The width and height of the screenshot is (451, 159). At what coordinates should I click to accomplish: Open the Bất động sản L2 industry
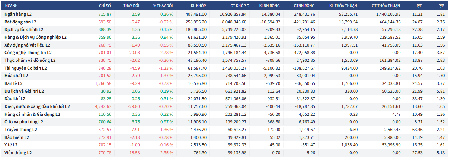[x=20, y=22]
